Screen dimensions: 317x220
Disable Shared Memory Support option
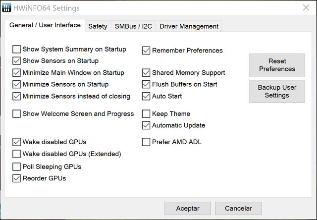(x=146, y=73)
